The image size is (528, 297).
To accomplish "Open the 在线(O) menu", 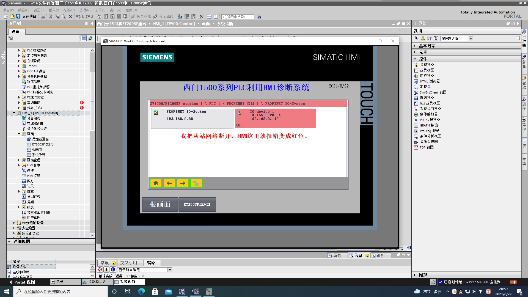I will [x=69, y=10].
